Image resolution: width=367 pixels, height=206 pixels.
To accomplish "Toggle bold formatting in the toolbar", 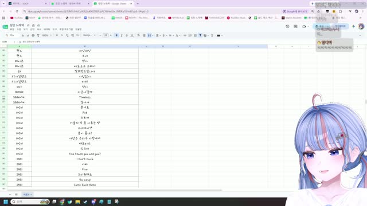I will [x=116, y=35].
